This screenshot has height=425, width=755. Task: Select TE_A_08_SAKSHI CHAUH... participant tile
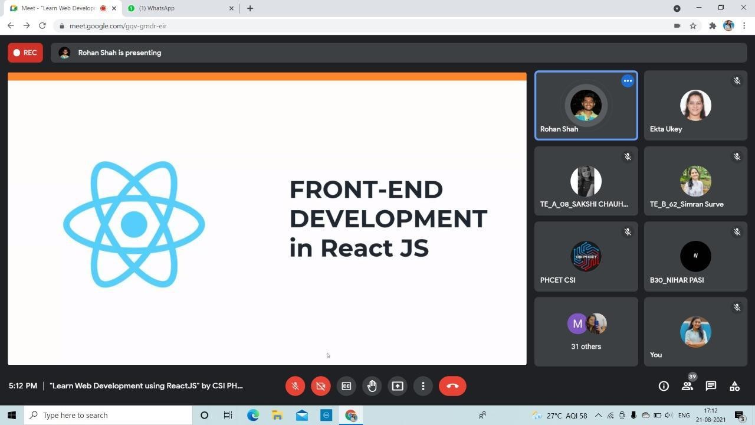pyautogui.click(x=586, y=181)
